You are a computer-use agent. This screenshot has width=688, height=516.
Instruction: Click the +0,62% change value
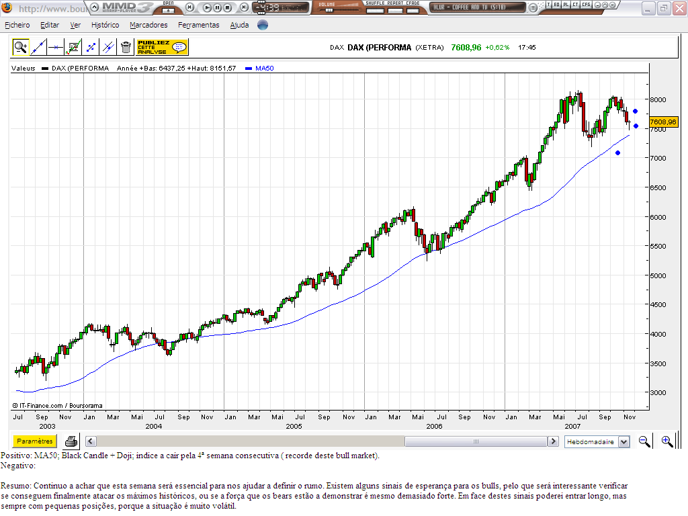coord(497,48)
